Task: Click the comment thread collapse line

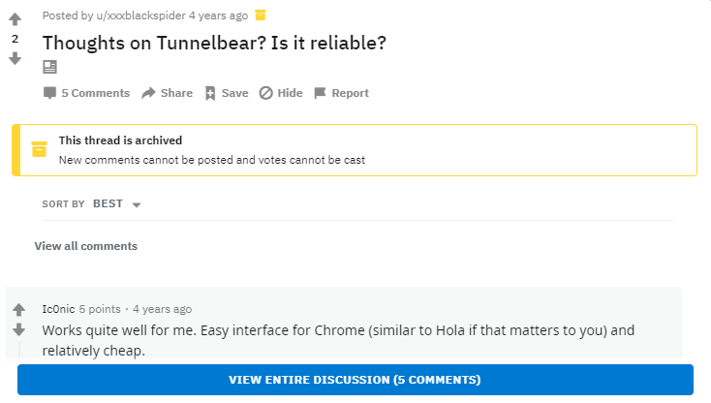Action: pos(19,351)
